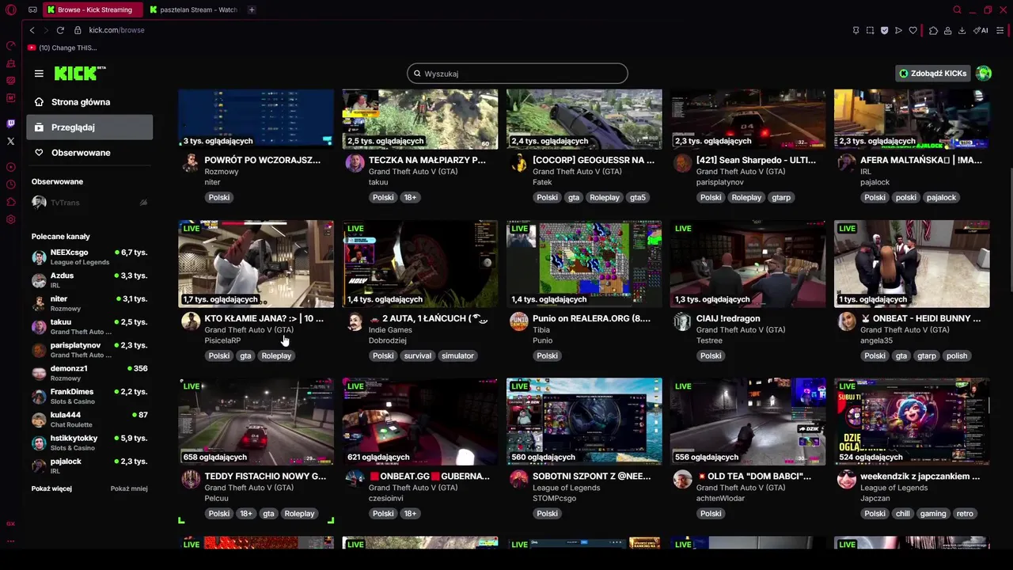This screenshot has width=1013, height=570.
Task: Click 'retro' tag under Japczan stream
Action: click(965, 514)
